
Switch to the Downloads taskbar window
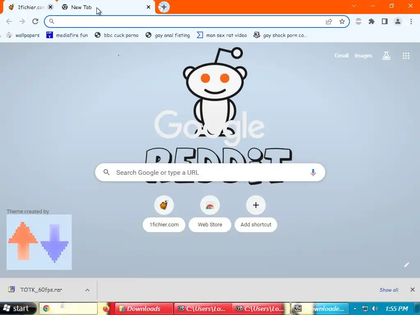click(x=144, y=308)
